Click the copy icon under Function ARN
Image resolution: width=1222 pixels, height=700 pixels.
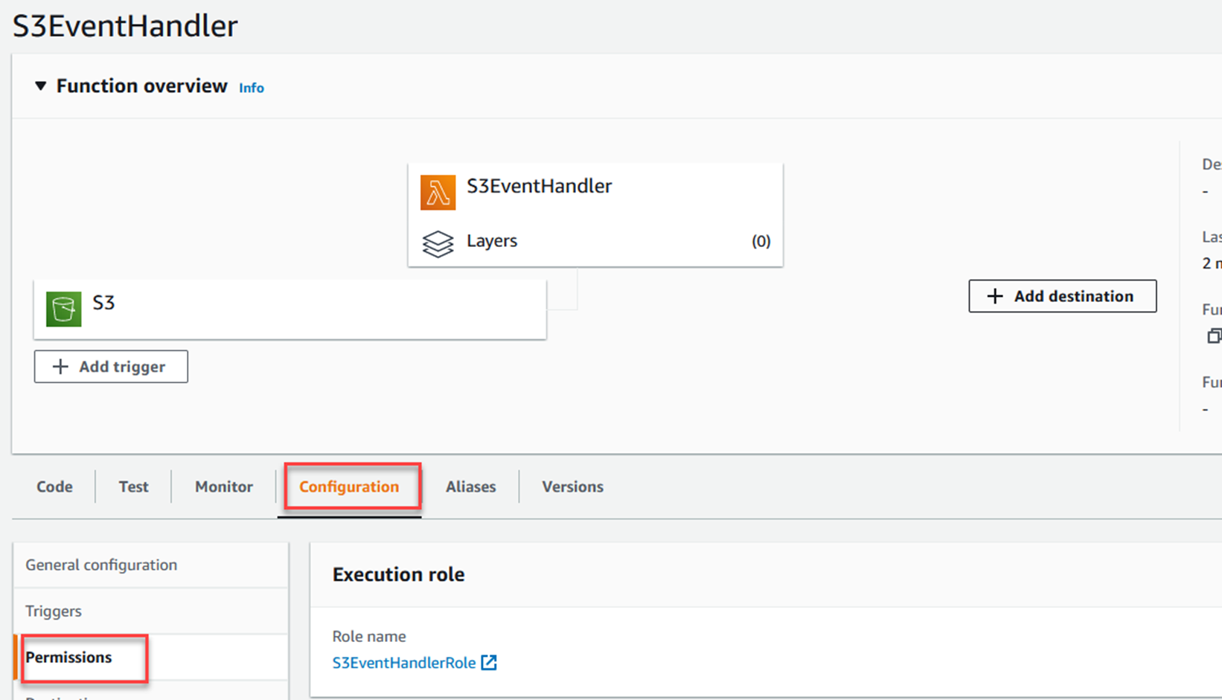[x=1215, y=336]
